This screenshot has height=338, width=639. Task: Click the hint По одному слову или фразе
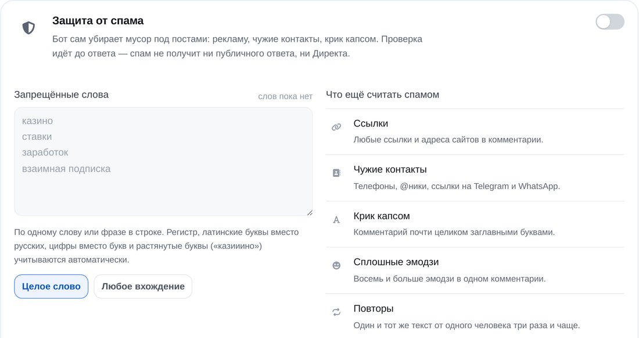pyautogui.click(x=156, y=246)
